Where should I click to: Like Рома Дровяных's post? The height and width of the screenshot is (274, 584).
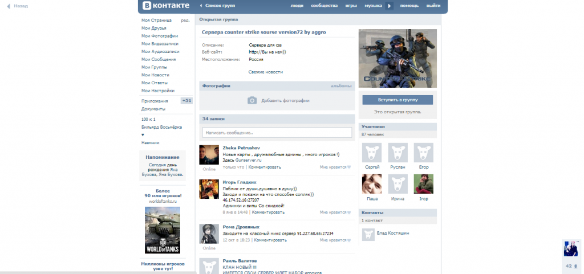click(x=335, y=240)
